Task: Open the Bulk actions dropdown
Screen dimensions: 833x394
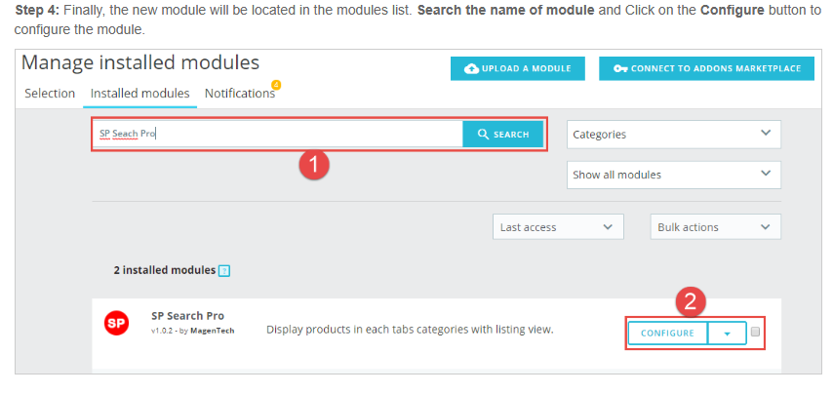Action: 715,227
